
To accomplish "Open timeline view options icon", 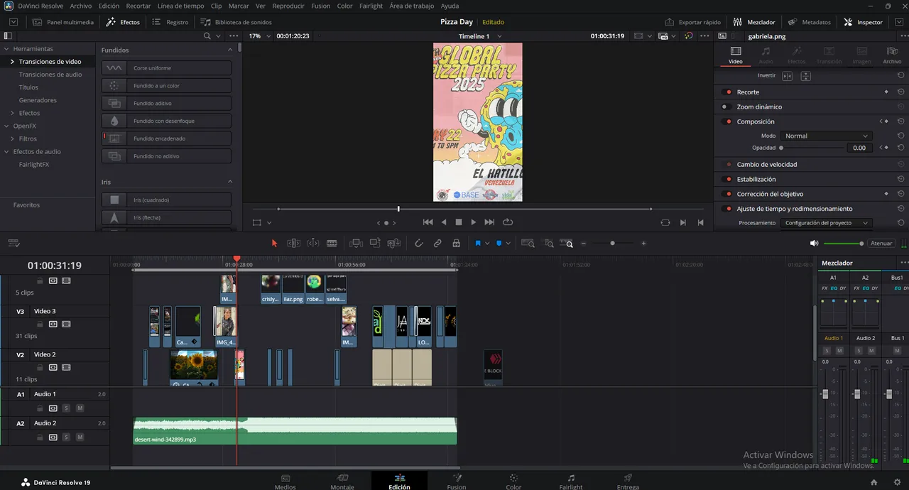I will 13,243.
